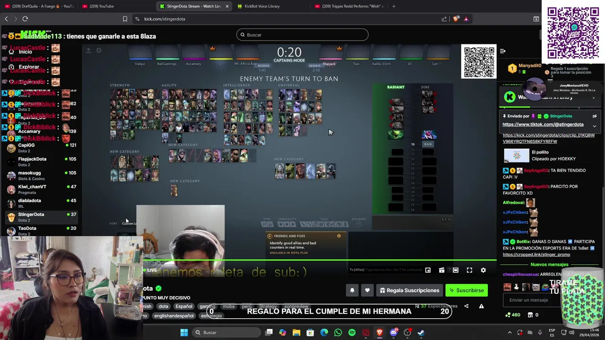Select the englishandespañol stream tag

pyautogui.click(x=174, y=316)
